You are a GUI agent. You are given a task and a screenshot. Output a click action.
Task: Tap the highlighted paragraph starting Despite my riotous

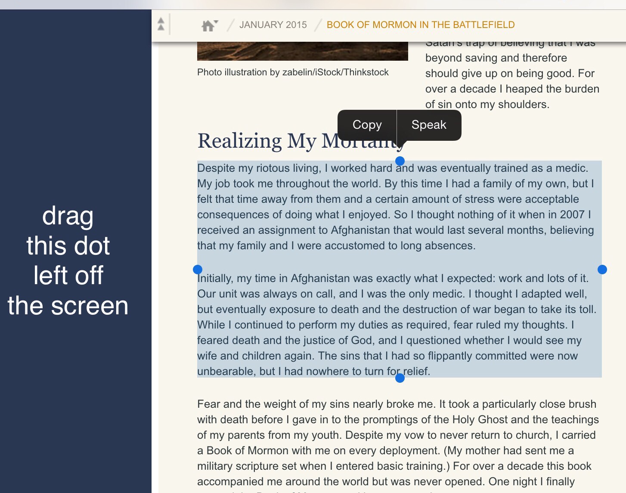pyautogui.click(x=396, y=207)
